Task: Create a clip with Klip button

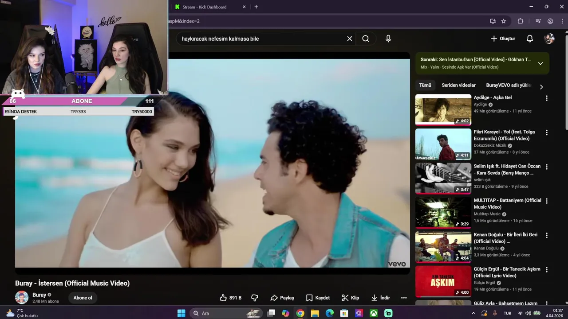Action: pyautogui.click(x=350, y=298)
